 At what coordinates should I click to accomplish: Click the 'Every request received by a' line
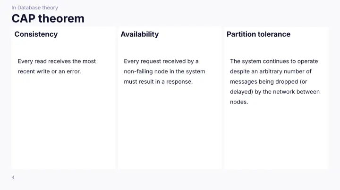click(161, 61)
